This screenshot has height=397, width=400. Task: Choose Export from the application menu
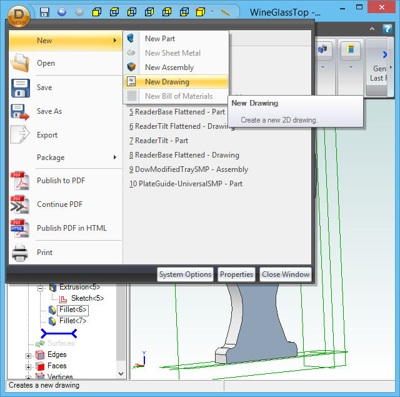pos(66,134)
